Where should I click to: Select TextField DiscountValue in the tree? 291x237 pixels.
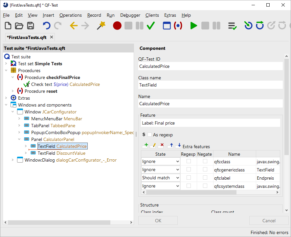[61, 153]
